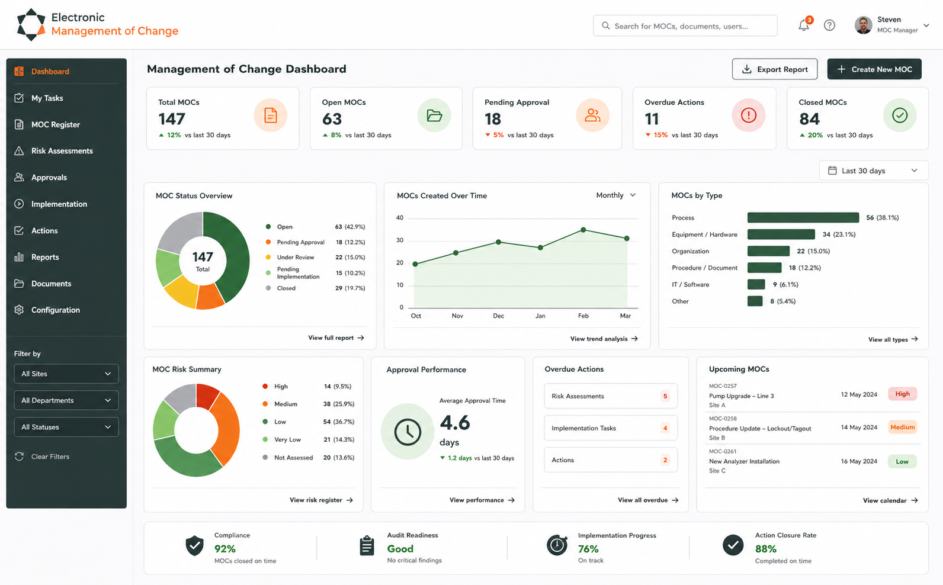Click the Clear Filters refresh icon
Viewport: 943px width, 585px height.
pos(19,457)
